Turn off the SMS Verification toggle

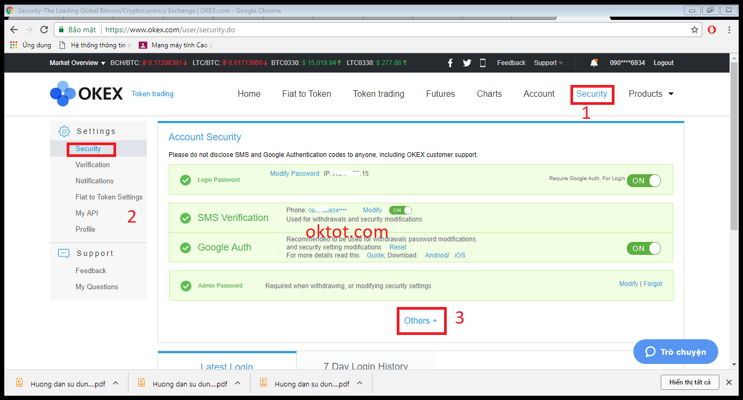[401, 210]
